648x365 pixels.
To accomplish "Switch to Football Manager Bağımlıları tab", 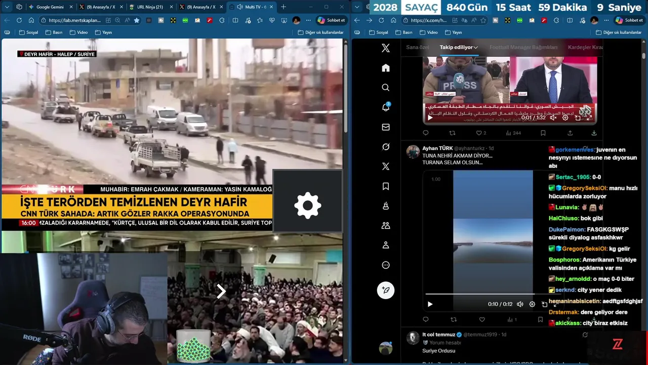I will tap(523, 47).
